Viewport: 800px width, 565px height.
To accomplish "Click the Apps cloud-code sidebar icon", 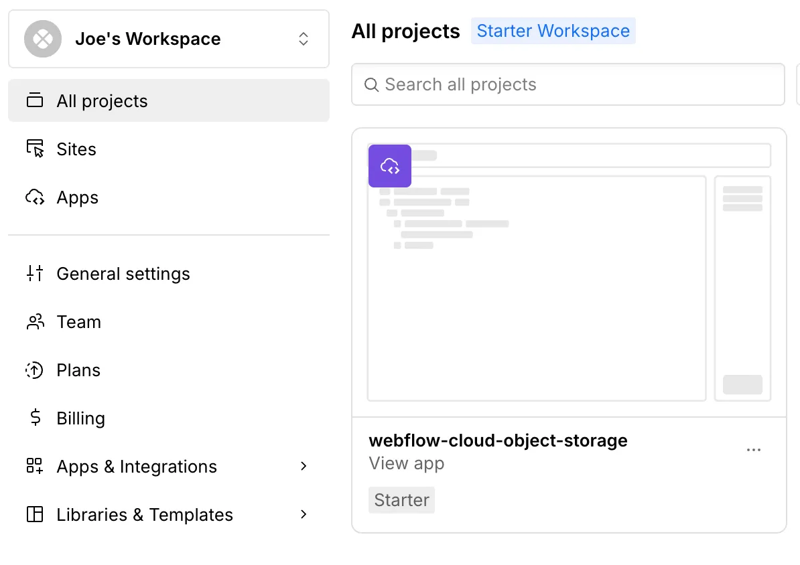I will pos(35,197).
